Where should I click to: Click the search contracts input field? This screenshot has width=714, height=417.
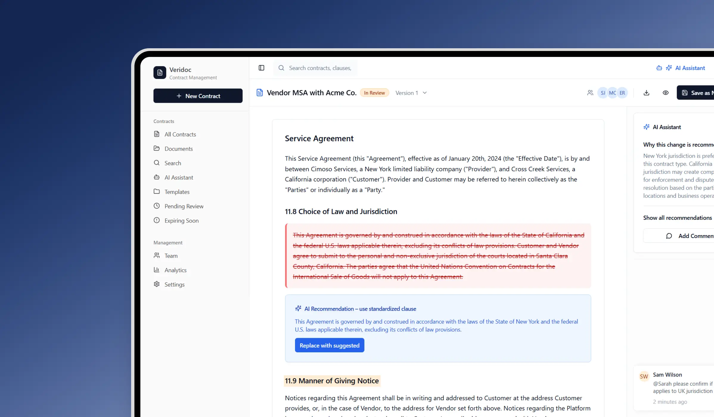coord(316,68)
